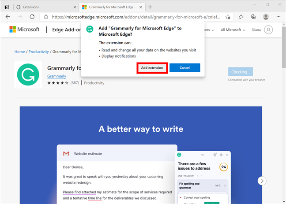The width and height of the screenshot is (286, 204).
Task: Click the (687) reviews count
Action: pyautogui.click(x=75, y=83)
